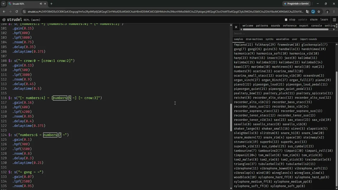Open the export tab

(304, 26)
